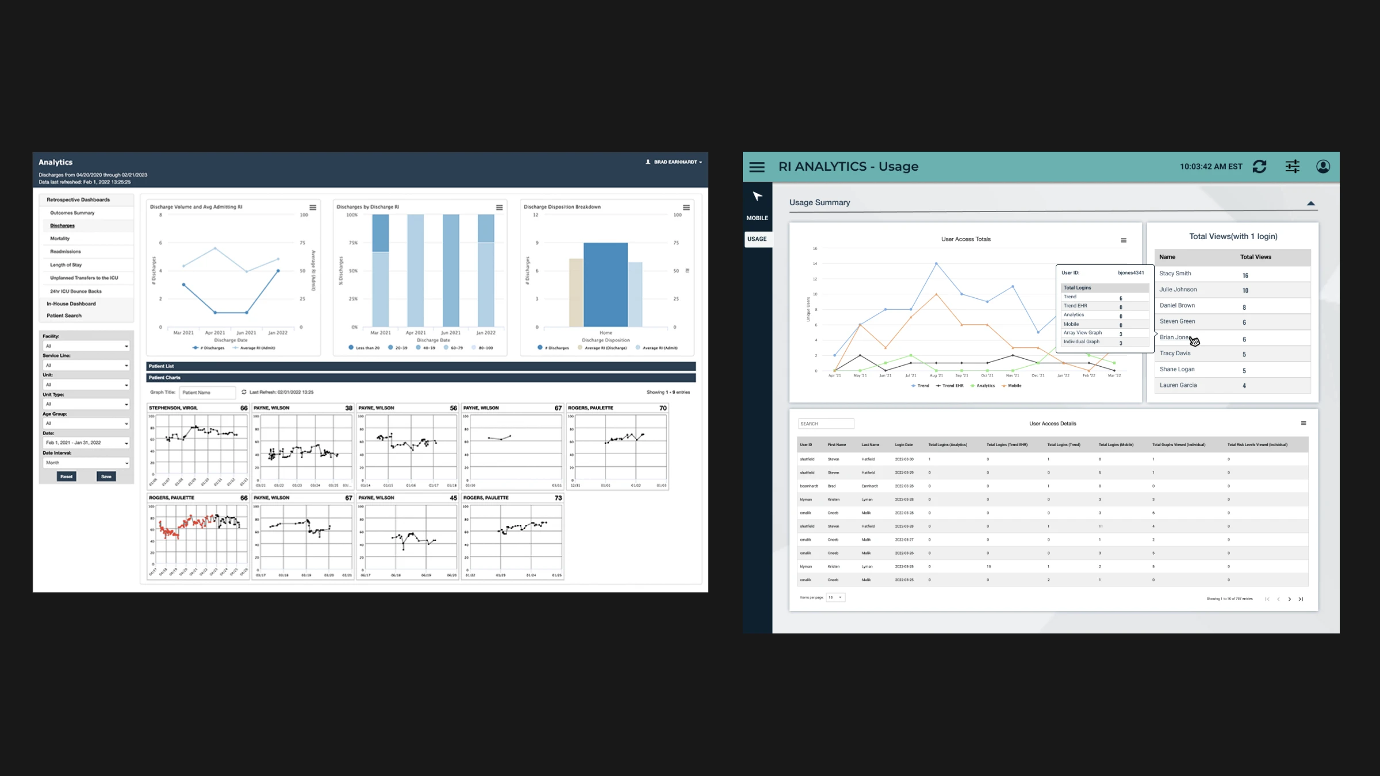Open the Service Line dropdown
The height and width of the screenshot is (776, 1380).
(x=87, y=365)
